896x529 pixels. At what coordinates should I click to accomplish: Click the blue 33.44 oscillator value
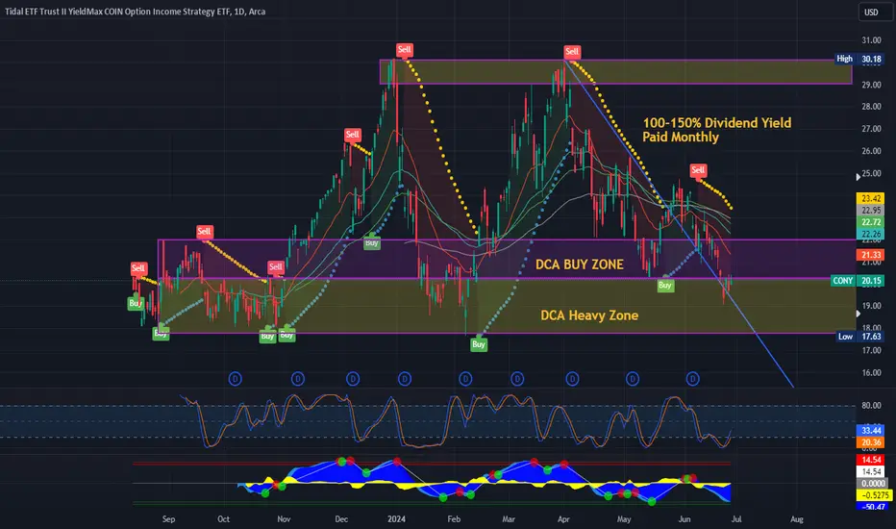click(x=871, y=430)
